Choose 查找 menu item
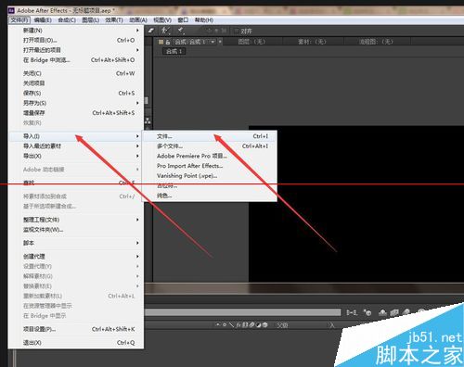The width and height of the screenshot is (464, 367). click(x=76, y=183)
